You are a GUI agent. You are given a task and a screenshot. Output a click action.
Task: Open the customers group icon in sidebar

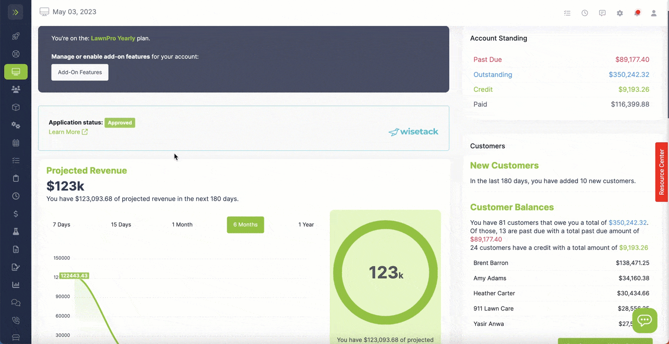coord(16,89)
